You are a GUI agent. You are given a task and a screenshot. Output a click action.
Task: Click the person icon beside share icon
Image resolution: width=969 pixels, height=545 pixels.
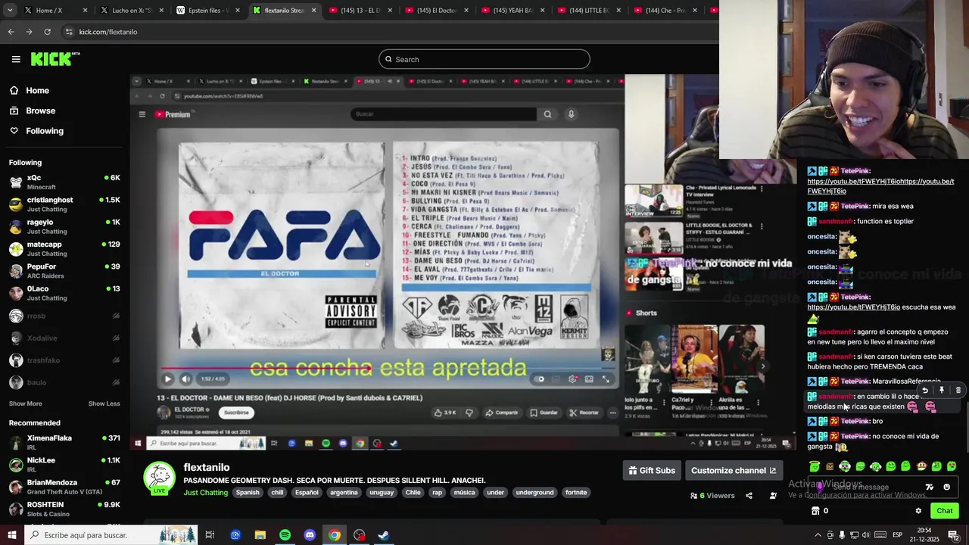(773, 496)
